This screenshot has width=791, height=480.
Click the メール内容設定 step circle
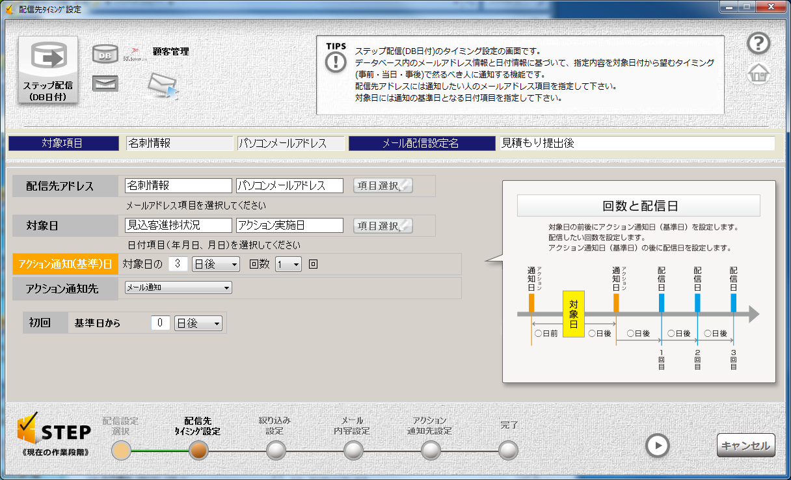pyautogui.click(x=353, y=450)
